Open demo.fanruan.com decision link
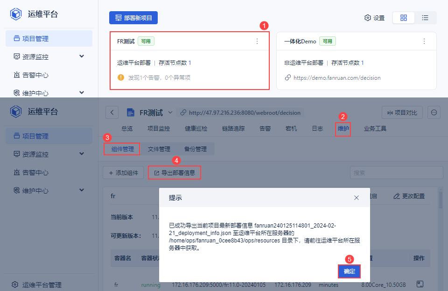The width and height of the screenshot is (448, 291). pos(337,78)
